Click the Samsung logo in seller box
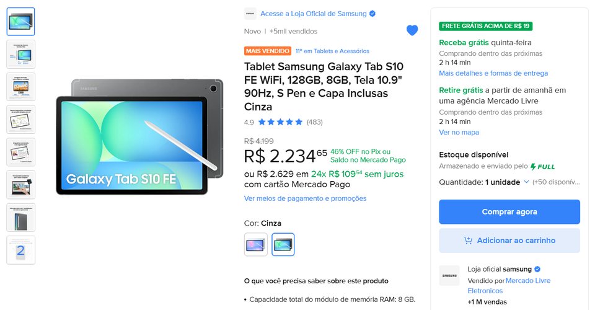 pos(449,275)
